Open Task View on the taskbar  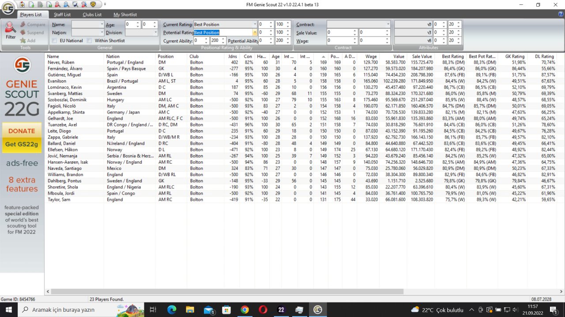[153, 310]
